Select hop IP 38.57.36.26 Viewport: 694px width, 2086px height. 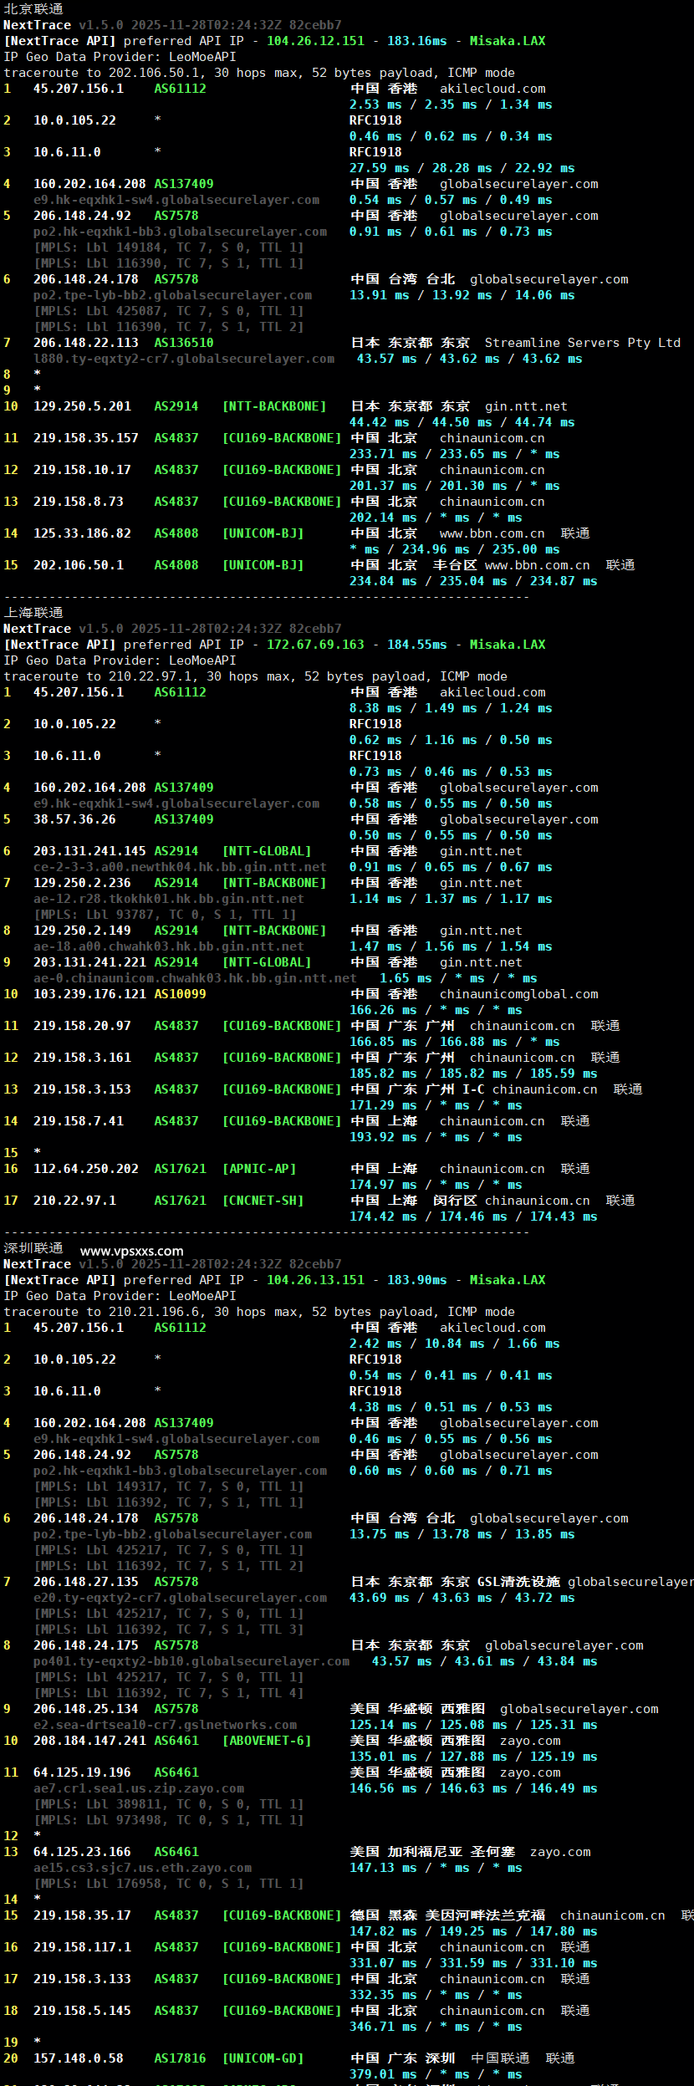coord(74,819)
